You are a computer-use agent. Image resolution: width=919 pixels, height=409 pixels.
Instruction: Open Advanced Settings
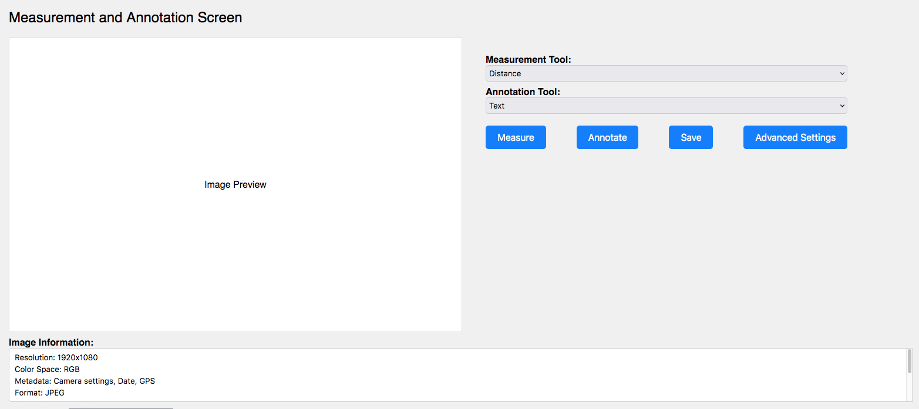pyautogui.click(x=795, y=137)
